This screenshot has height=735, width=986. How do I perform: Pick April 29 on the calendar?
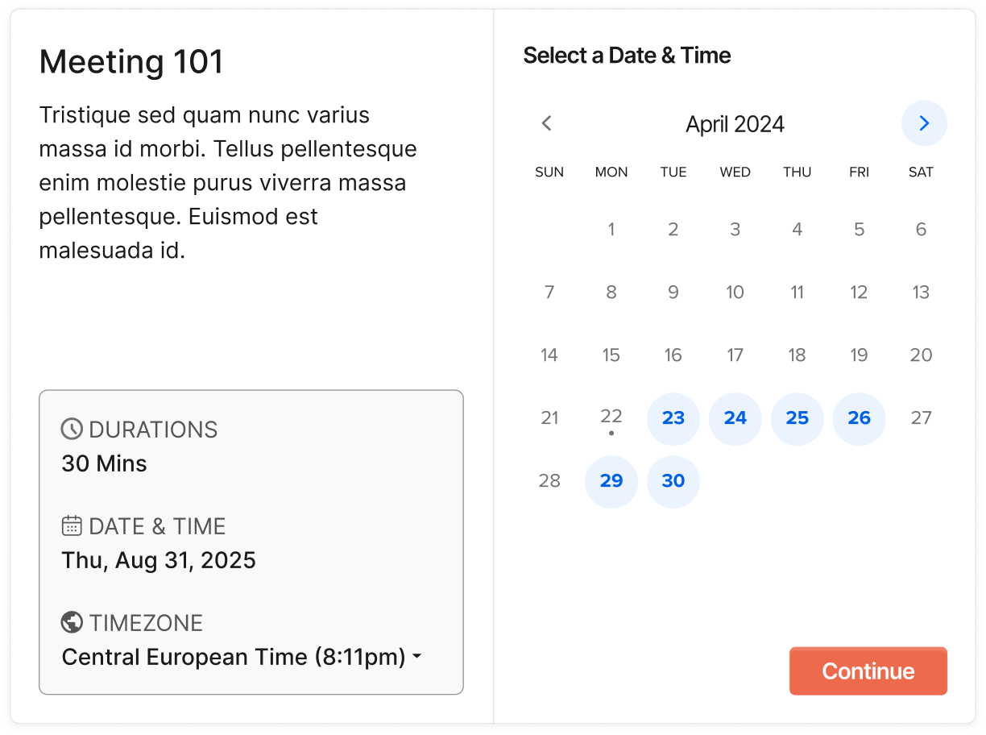click(611, 481)
